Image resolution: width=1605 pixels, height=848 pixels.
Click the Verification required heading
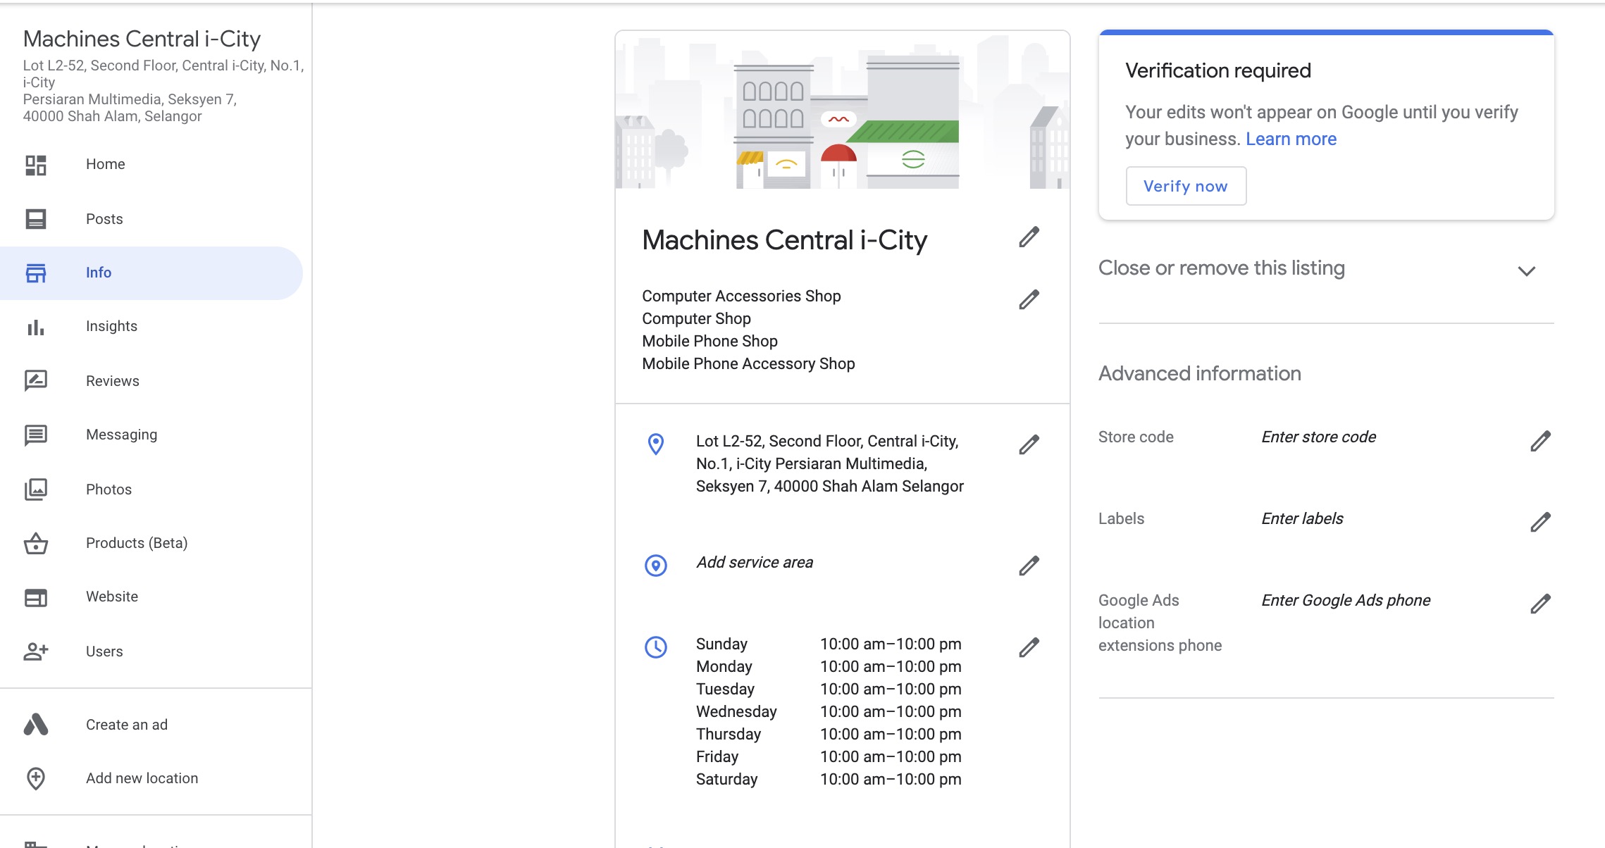coord(1218,71)
